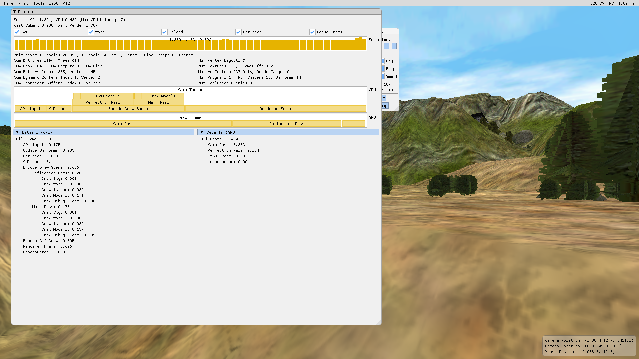The image size is (639, 359).
Task: Click 'Camera Rotation' overlay text
Action: [x=583, y=346]
